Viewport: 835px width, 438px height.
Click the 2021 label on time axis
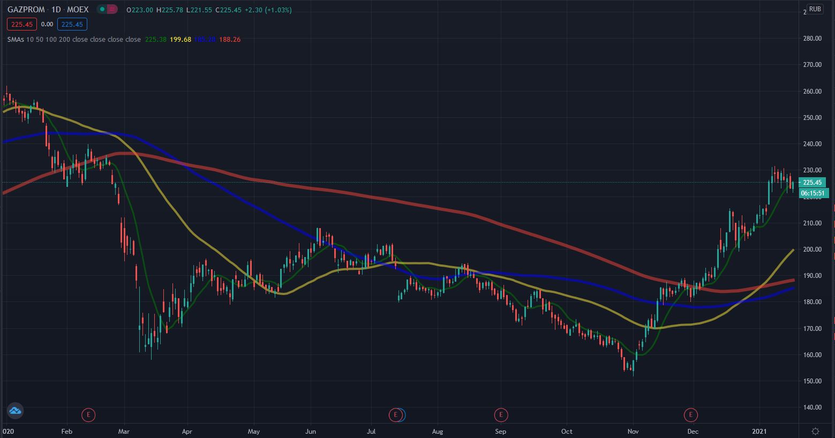click(x=760, y=431)
